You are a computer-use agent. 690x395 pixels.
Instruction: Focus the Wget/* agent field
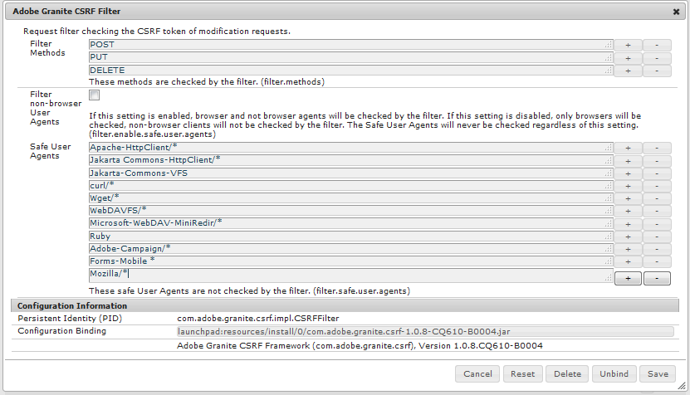[x=350, y=198]
